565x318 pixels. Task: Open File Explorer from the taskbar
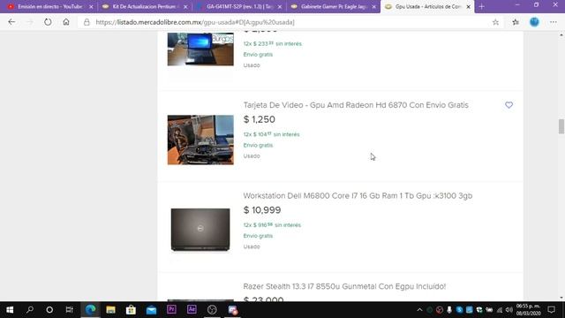(110, 310)
